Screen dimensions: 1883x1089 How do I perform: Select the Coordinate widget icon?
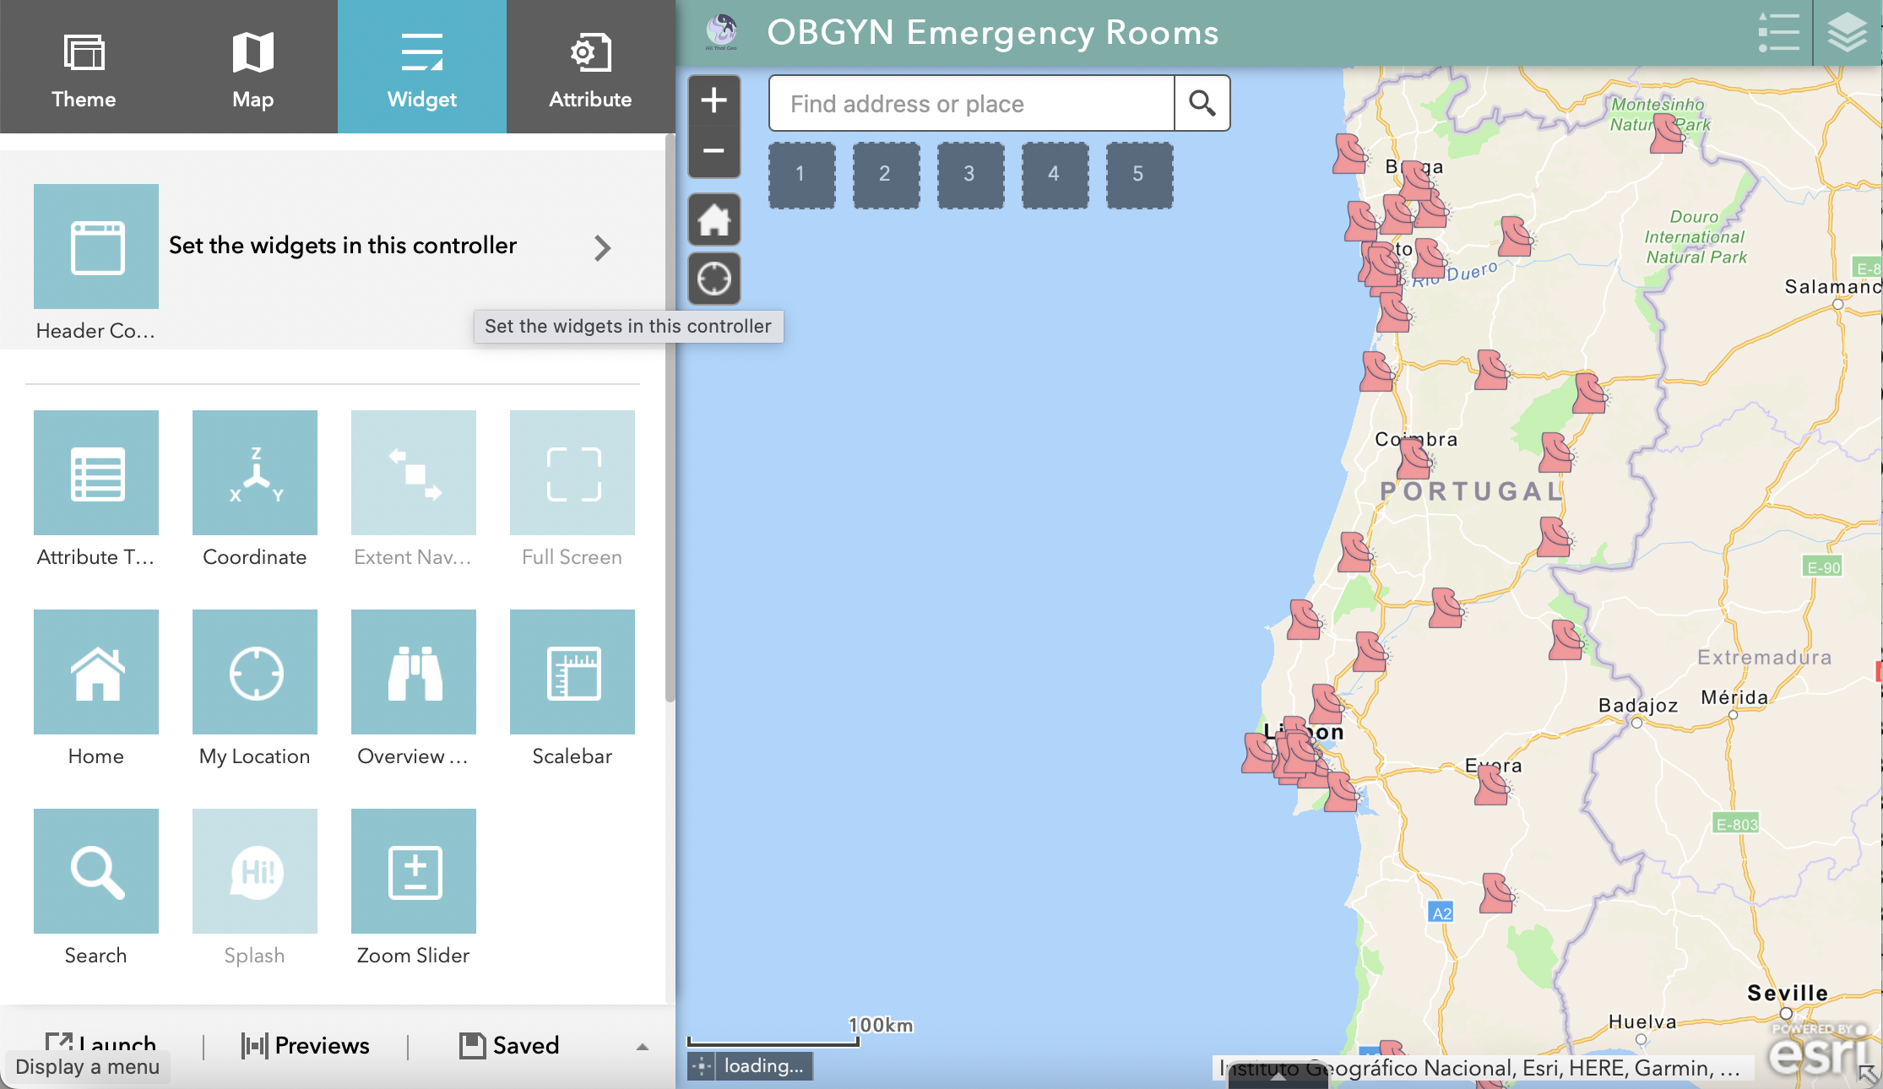(255, 473)
